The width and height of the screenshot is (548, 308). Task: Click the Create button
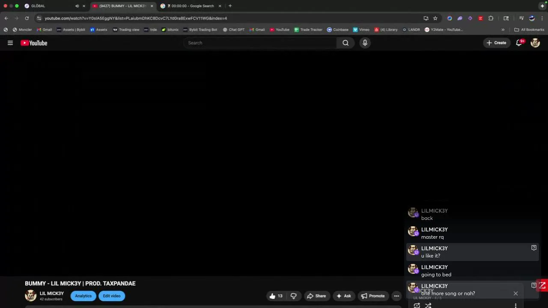tap(496, 43)
